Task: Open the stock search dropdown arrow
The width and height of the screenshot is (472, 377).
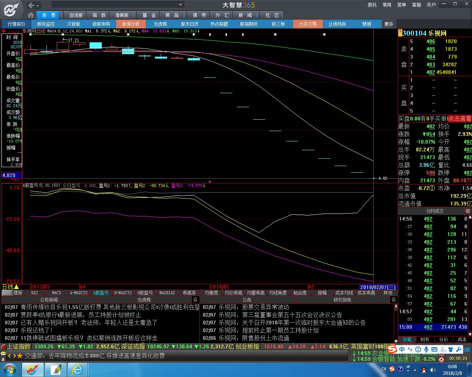Action: tap(181, 5)
